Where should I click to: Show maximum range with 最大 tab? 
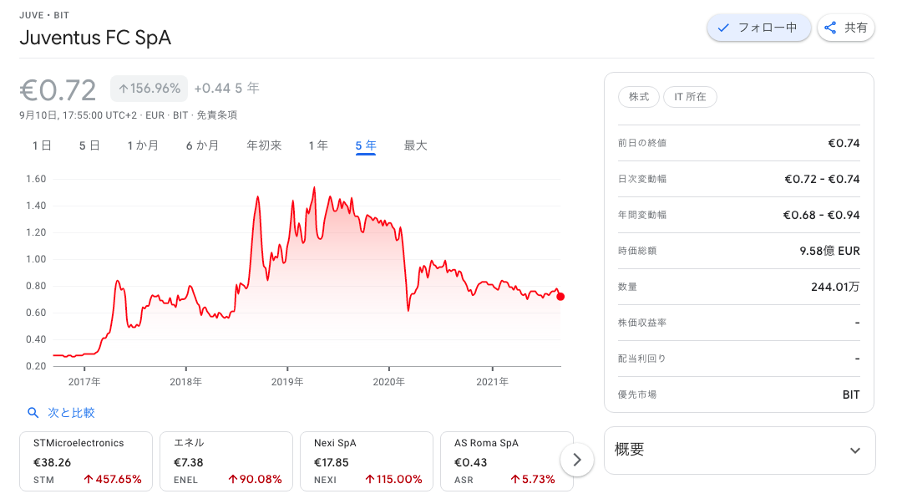click(x=415, y=145)
